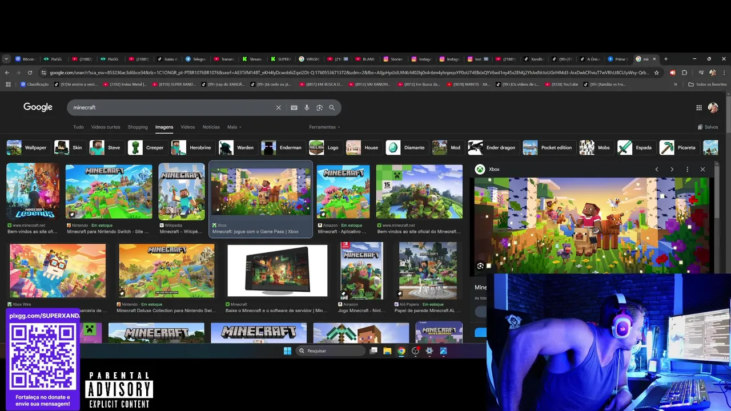Click the taskbar Pesquisar search box

pos(330,351)
